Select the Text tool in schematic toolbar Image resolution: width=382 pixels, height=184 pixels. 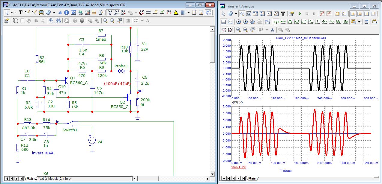coord(21,13)
